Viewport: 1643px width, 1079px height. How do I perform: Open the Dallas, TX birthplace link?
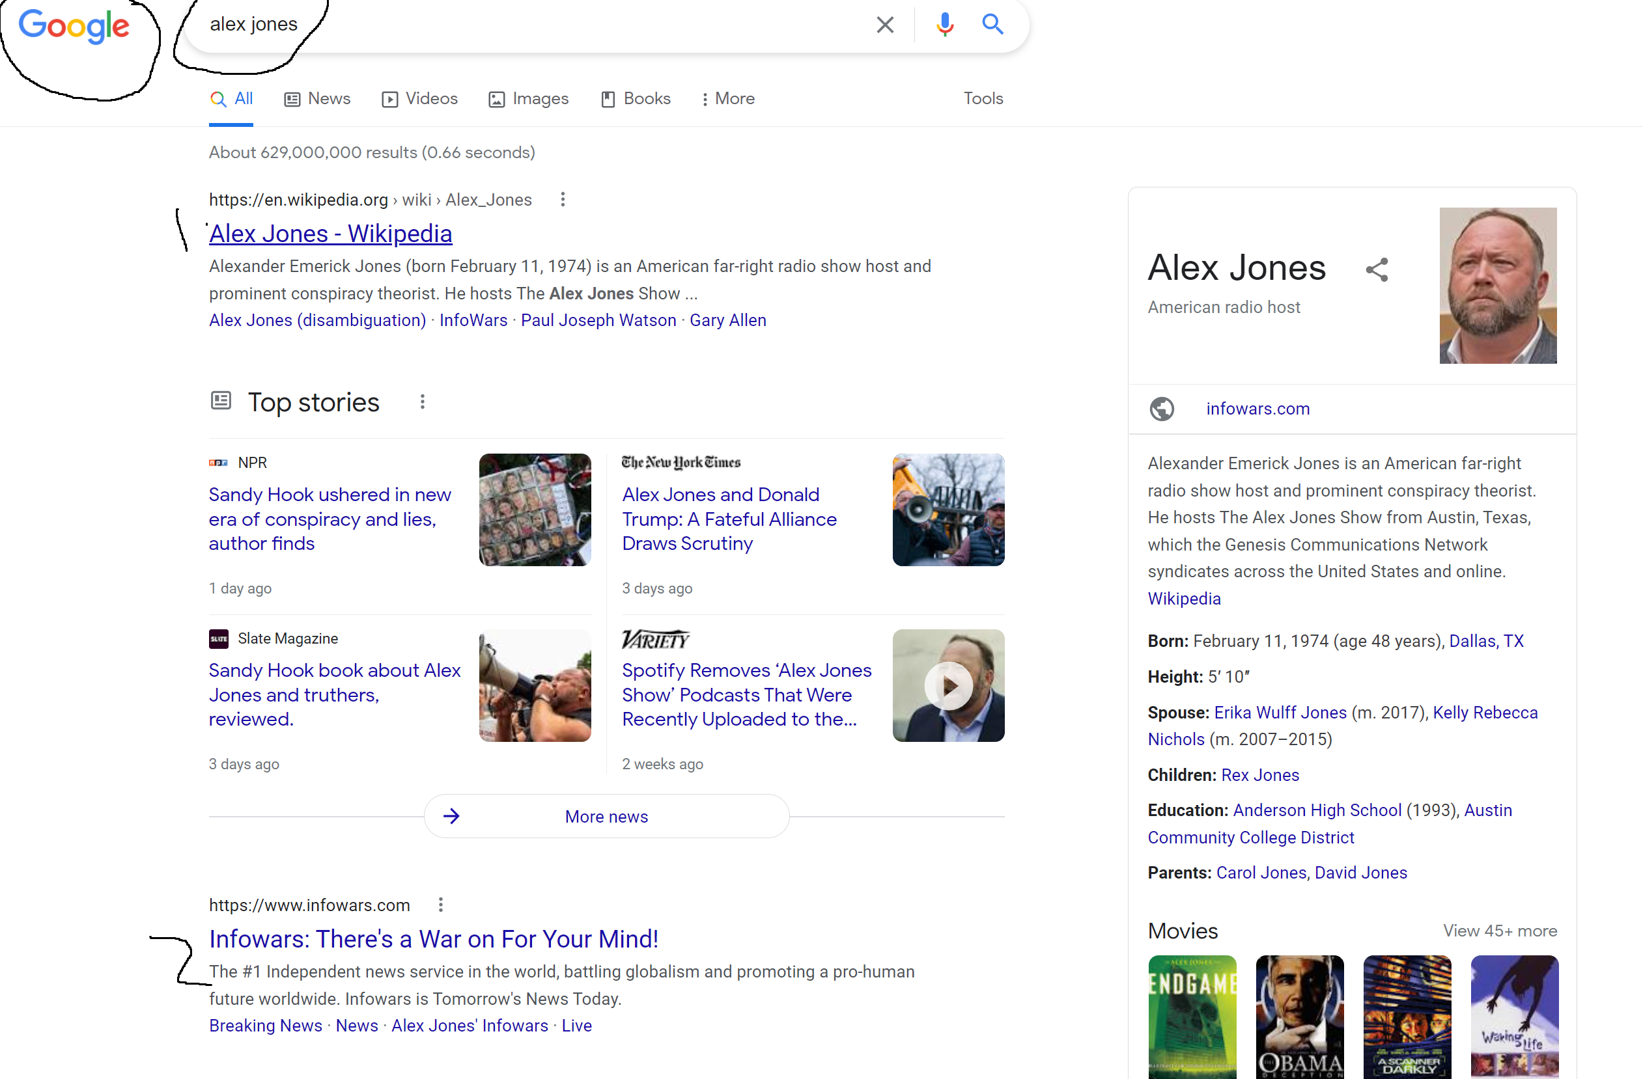coord(1486,641)
